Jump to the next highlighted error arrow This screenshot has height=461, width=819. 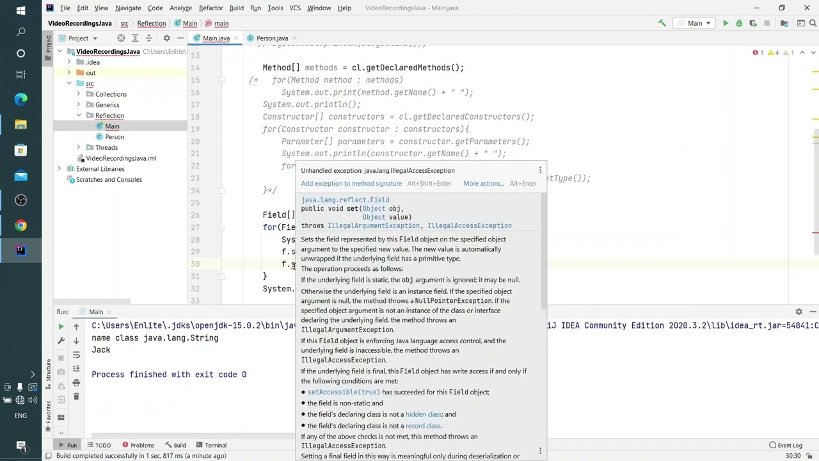point(812,53)
